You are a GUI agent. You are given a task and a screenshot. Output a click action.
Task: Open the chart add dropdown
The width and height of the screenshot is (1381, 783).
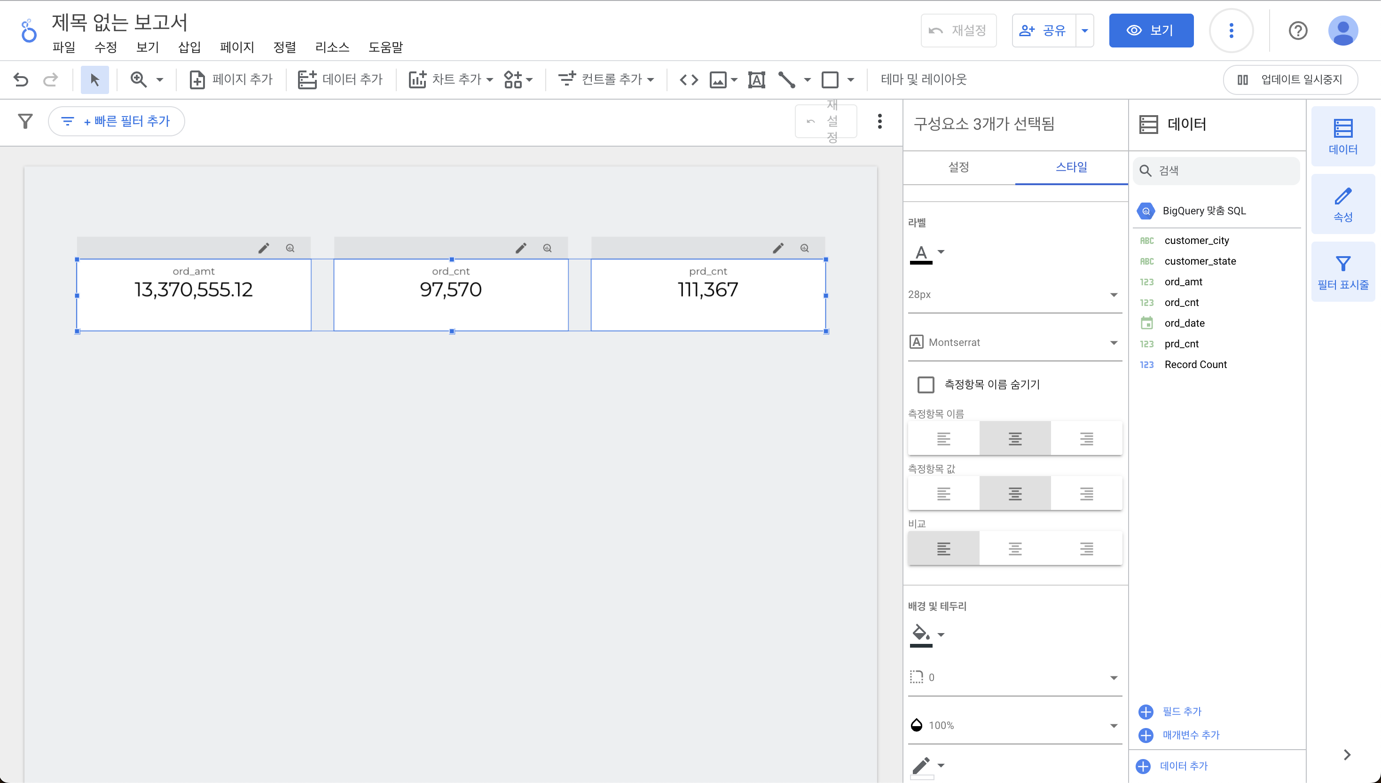point(451,79)
